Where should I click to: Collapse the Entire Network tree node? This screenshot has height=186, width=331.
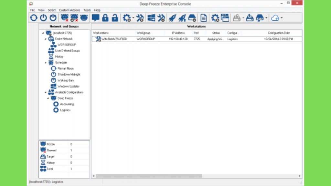[x=45, y=39]
